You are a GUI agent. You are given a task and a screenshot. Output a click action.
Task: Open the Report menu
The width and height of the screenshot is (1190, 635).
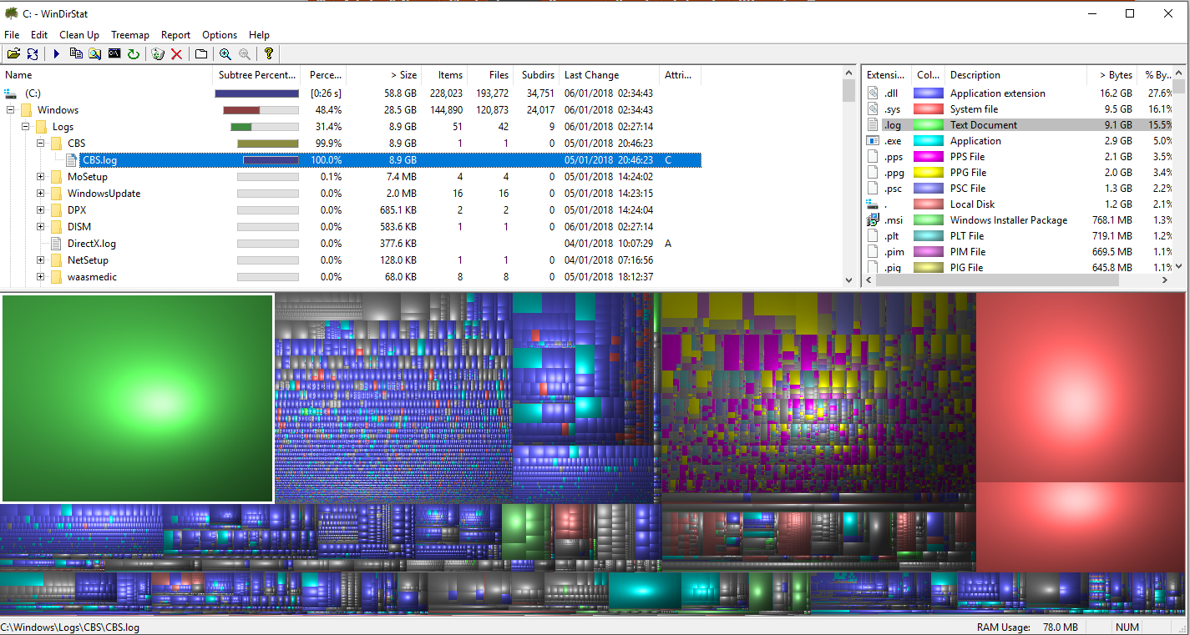coord(176,35)
